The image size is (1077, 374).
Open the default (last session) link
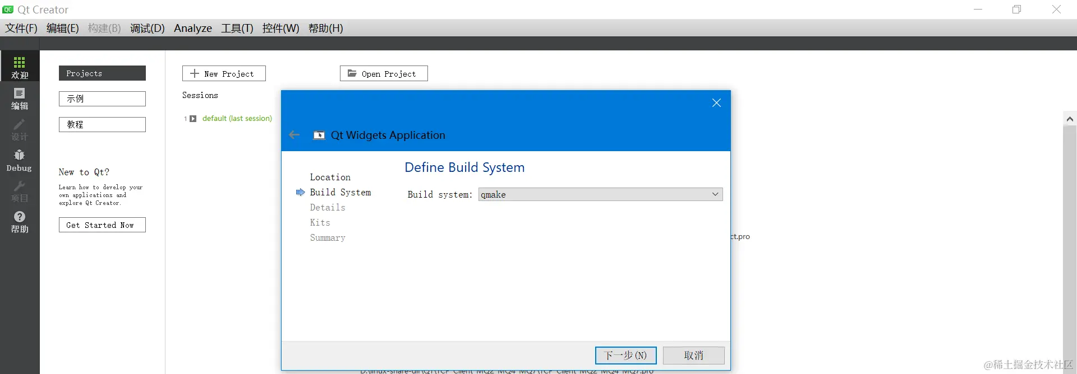click(x=237, y=119)
